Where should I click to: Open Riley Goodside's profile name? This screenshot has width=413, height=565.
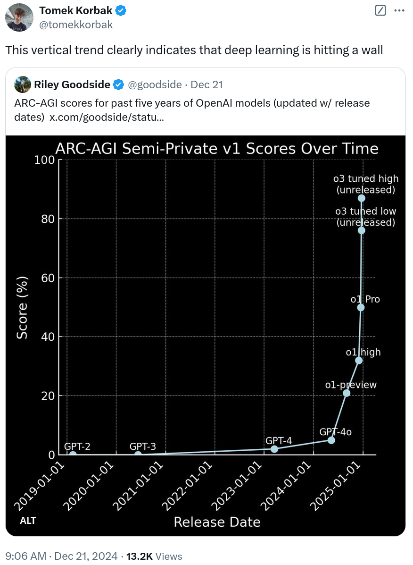72,85
